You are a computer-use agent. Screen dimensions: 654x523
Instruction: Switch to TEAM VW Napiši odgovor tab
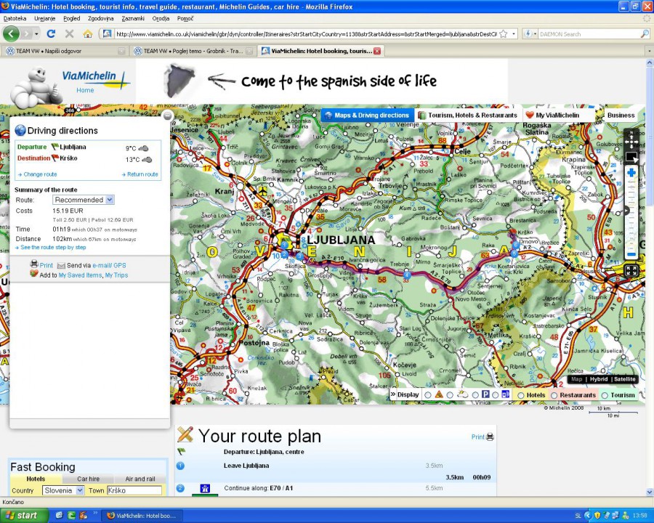(65, 51)
